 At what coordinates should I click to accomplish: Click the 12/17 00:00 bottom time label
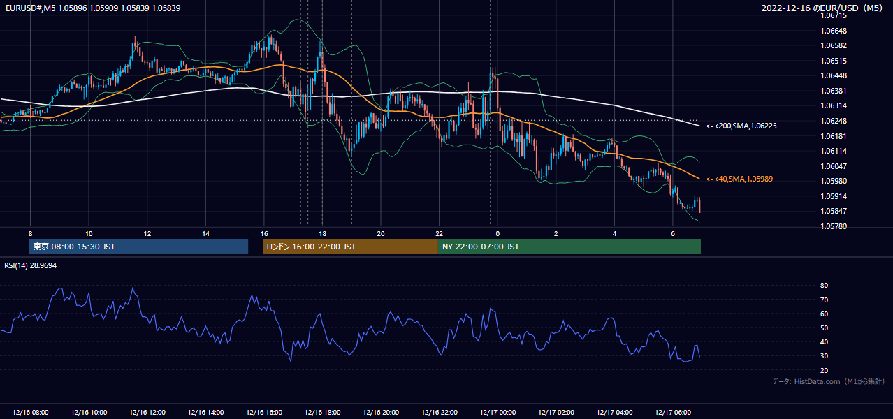[x=498, y=413]
